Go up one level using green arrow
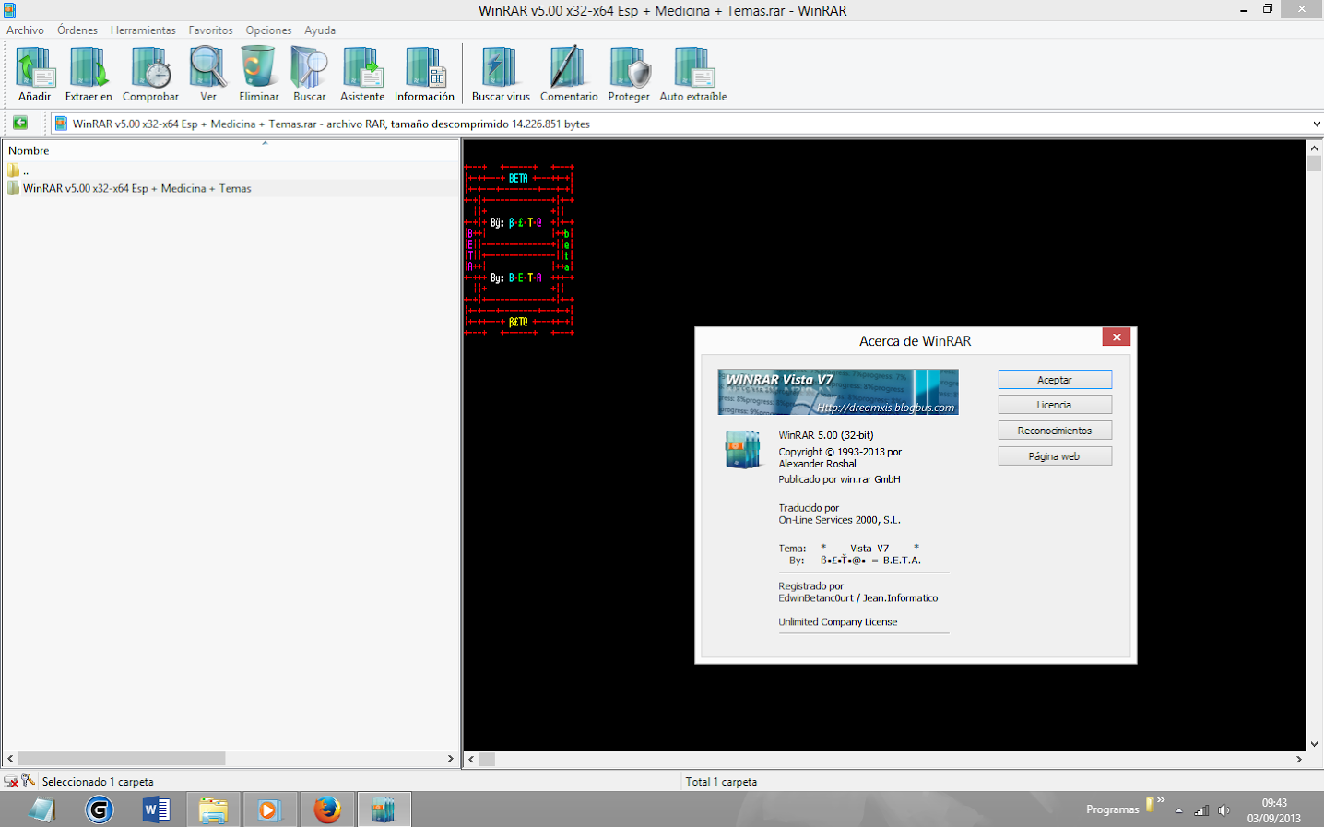 click(20, 123)
